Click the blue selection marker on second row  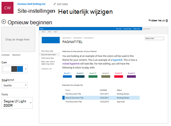[63, 98]
